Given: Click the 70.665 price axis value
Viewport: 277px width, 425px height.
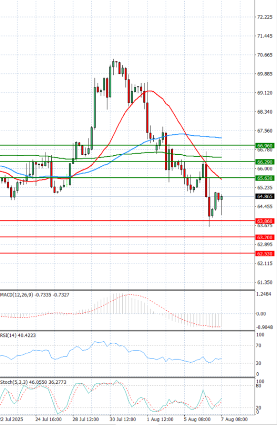Looking at the screenshot, I should 265,55.
